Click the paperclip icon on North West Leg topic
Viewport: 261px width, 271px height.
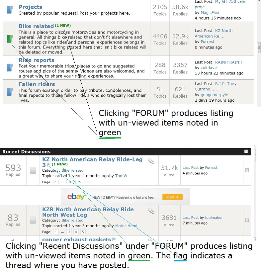click(x=151, y=211)
